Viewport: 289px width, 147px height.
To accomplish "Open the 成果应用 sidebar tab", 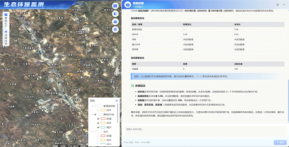I will click(6, 38).
